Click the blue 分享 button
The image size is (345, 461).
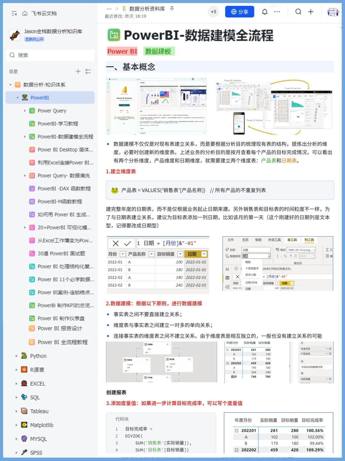(240, 12)
